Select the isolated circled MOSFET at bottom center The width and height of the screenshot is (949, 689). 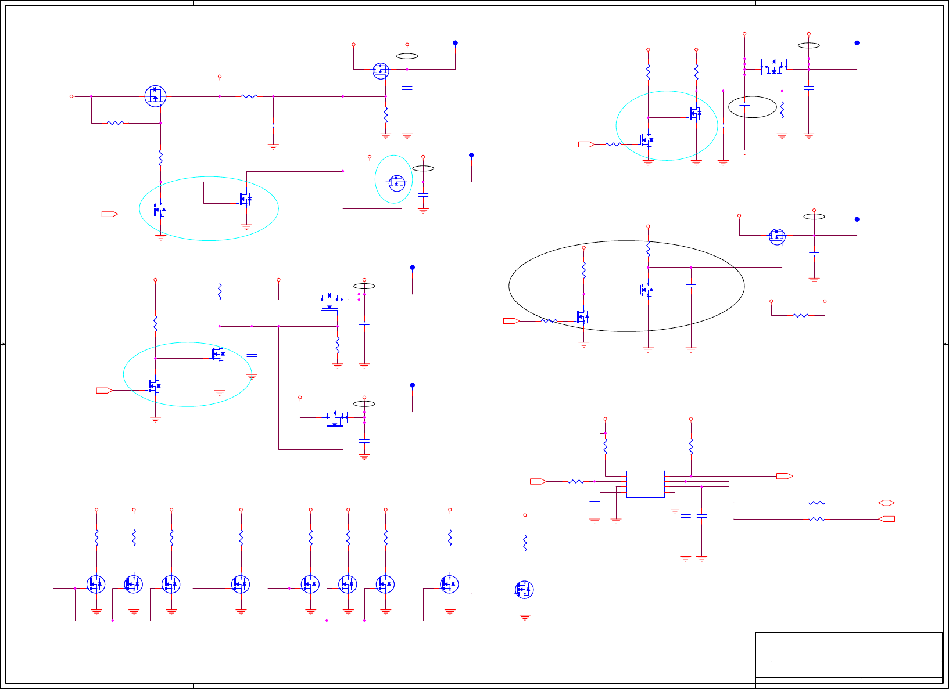(x=525, y=589)
